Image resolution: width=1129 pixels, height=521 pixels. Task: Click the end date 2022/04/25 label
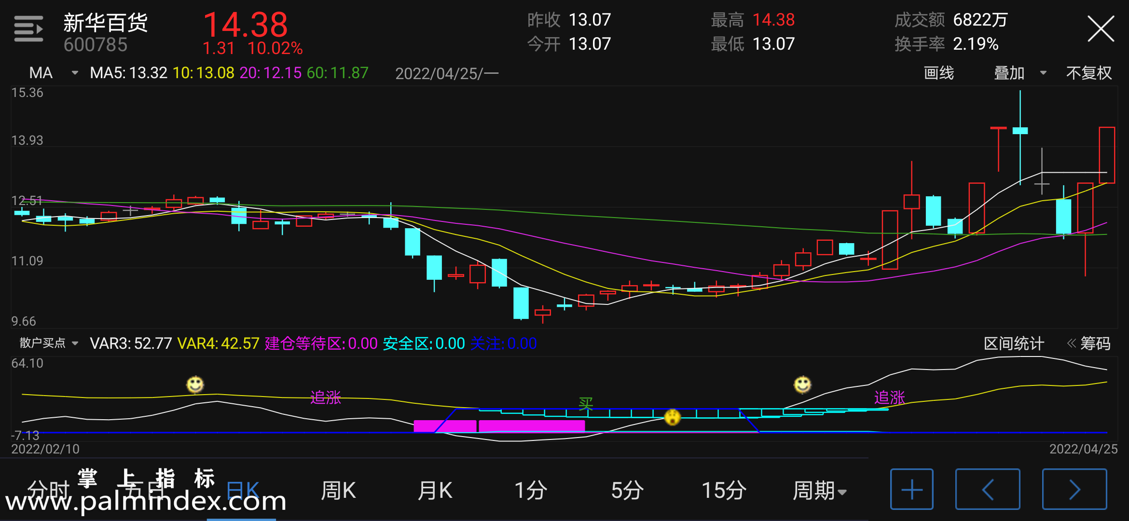(x=1083, y=449)
